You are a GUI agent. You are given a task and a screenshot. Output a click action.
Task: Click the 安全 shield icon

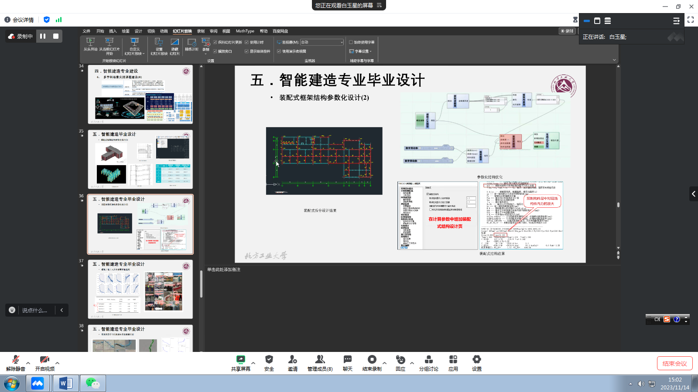(x=269, y=360)
